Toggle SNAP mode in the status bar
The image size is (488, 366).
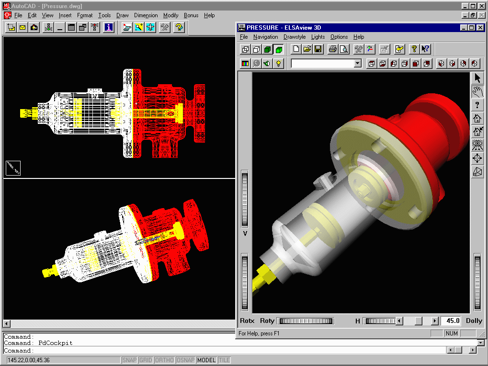[x=129, y=360]
